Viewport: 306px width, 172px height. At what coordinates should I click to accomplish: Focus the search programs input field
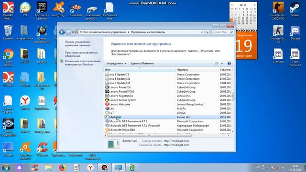[221, 32]
